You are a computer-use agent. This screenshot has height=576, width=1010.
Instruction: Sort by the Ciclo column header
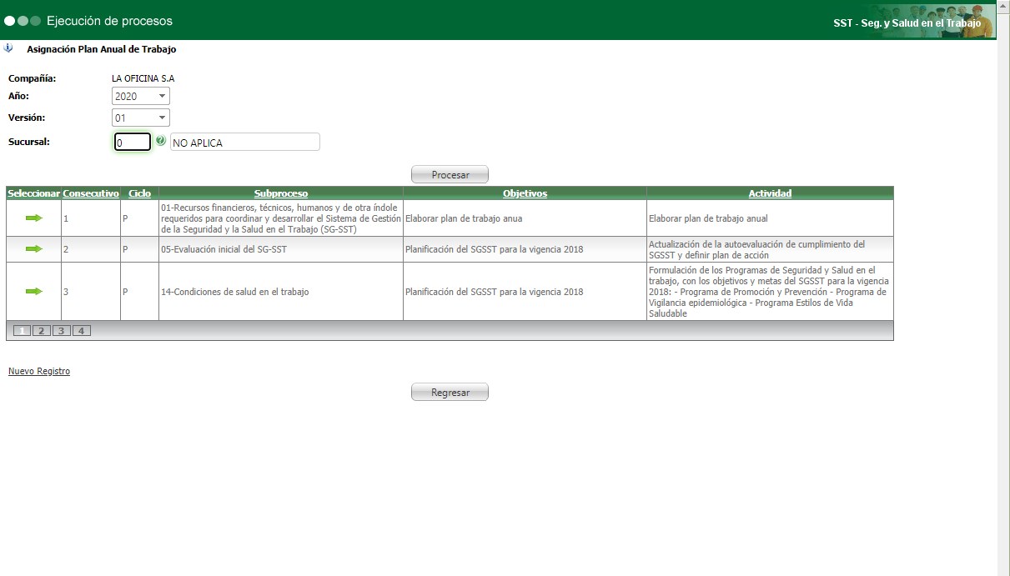[139, 193]
